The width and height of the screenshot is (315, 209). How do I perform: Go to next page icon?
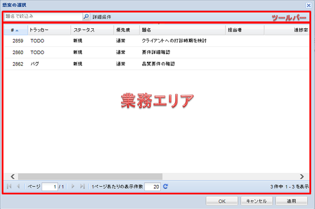point(73,186)
